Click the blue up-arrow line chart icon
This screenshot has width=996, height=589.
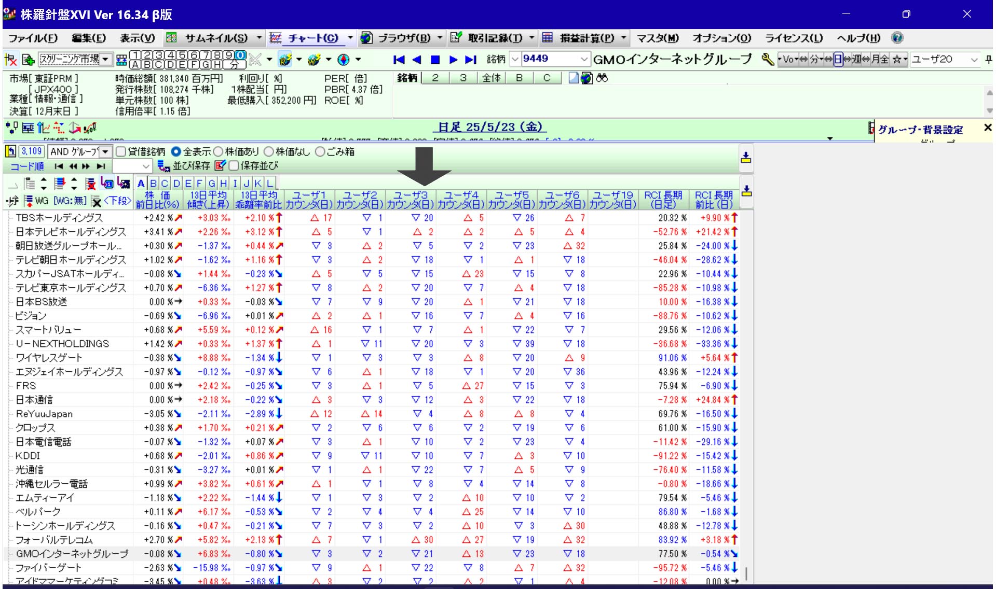tap(43, 128)
